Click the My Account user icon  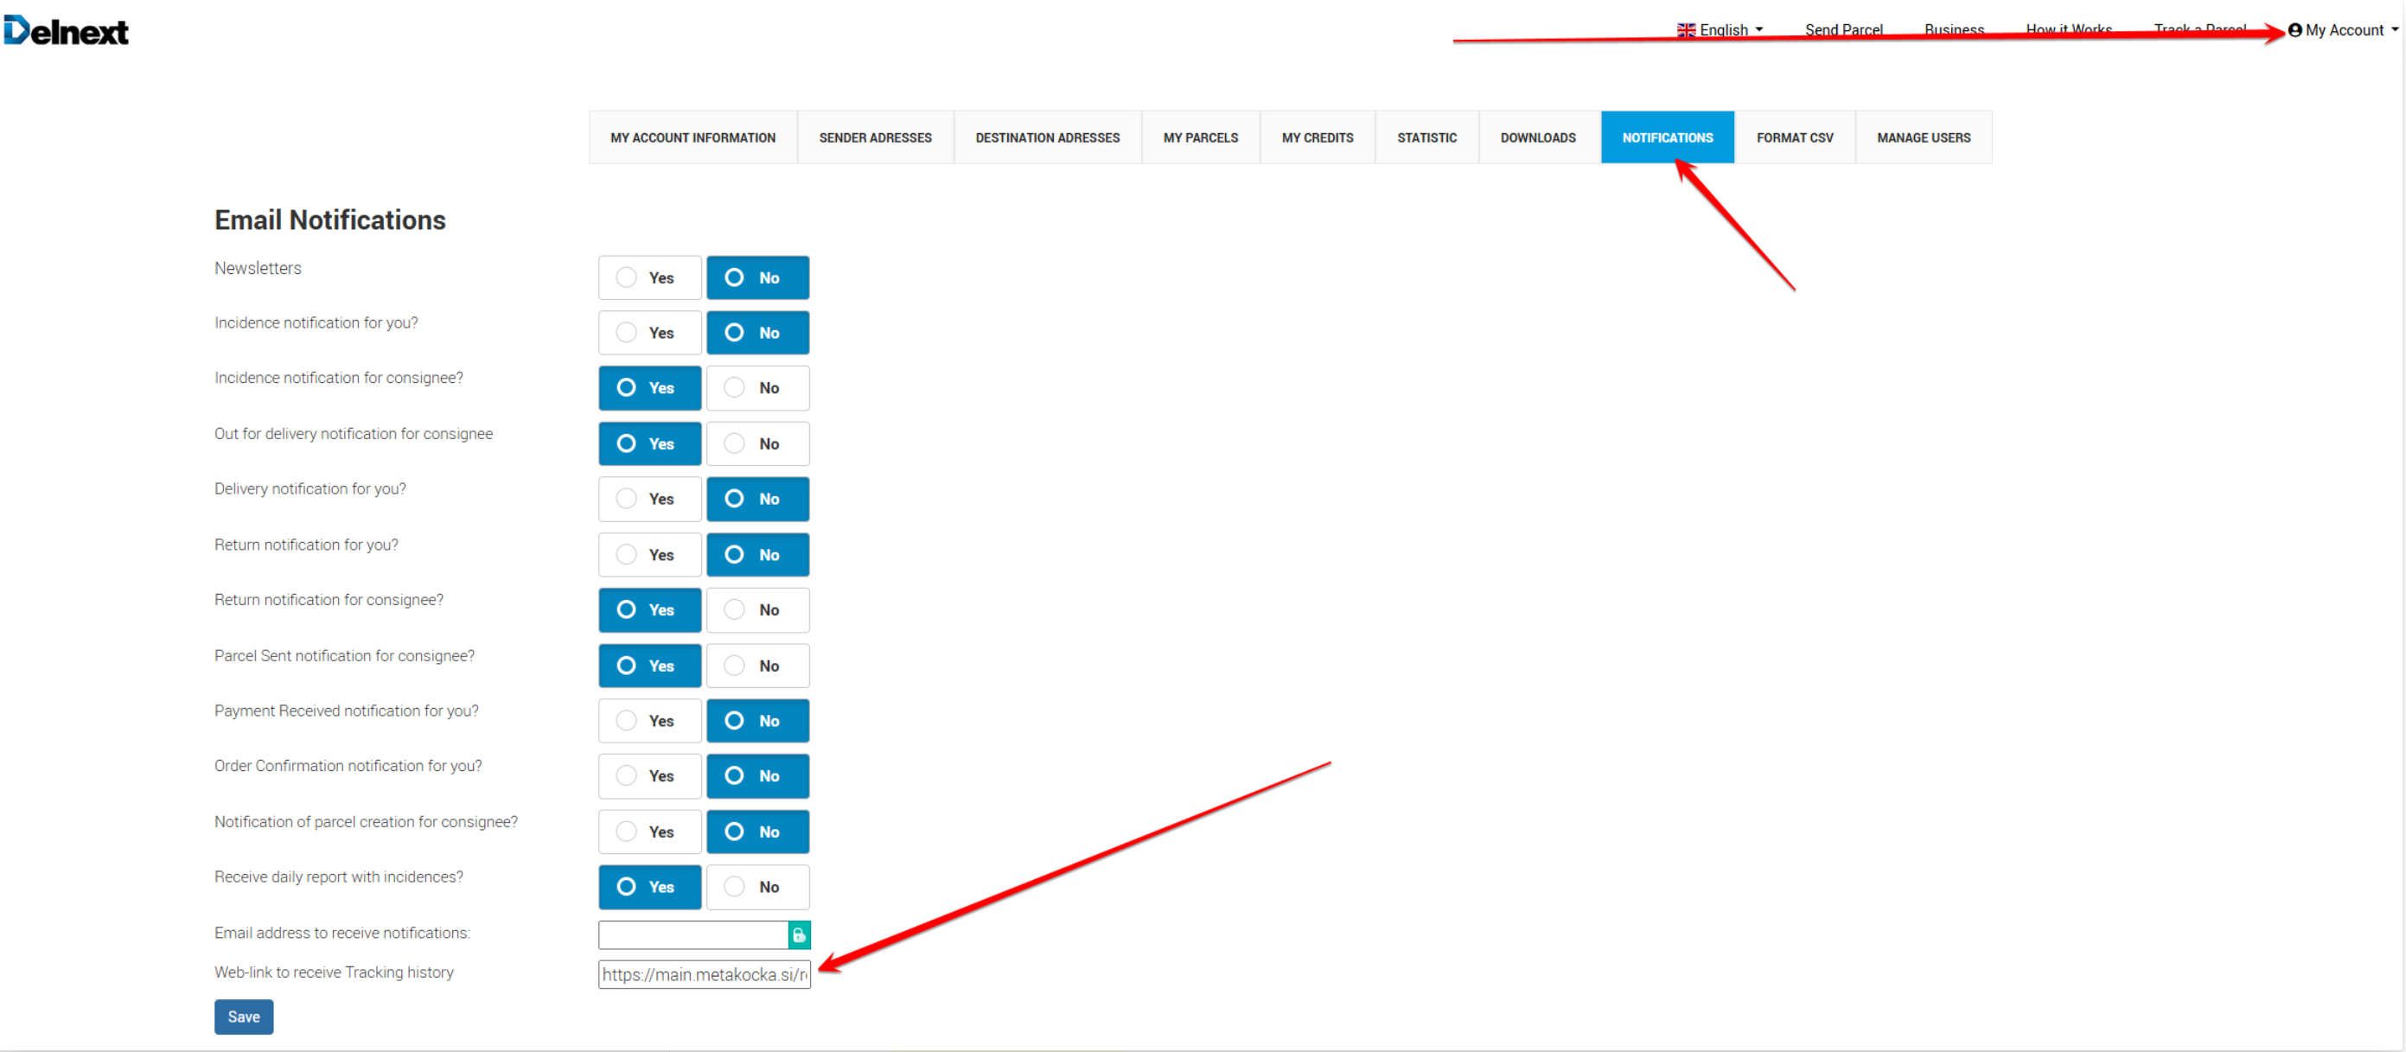[2294, 30]
